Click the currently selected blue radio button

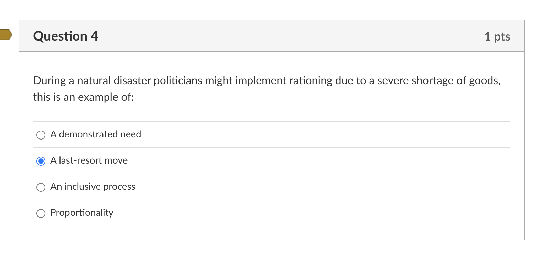(41, 161)
